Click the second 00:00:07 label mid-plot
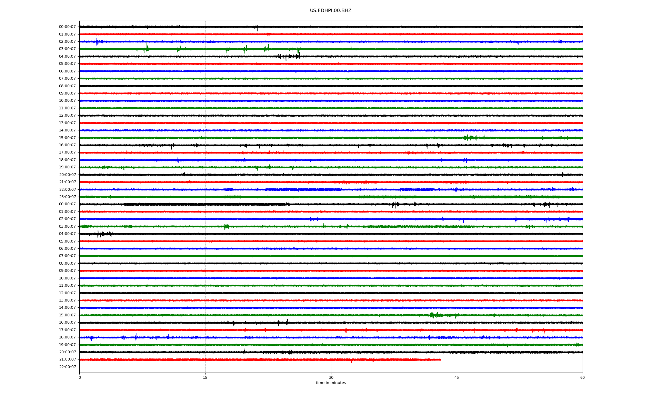Screen dimensions: 662x414 (x=67, y=204)
